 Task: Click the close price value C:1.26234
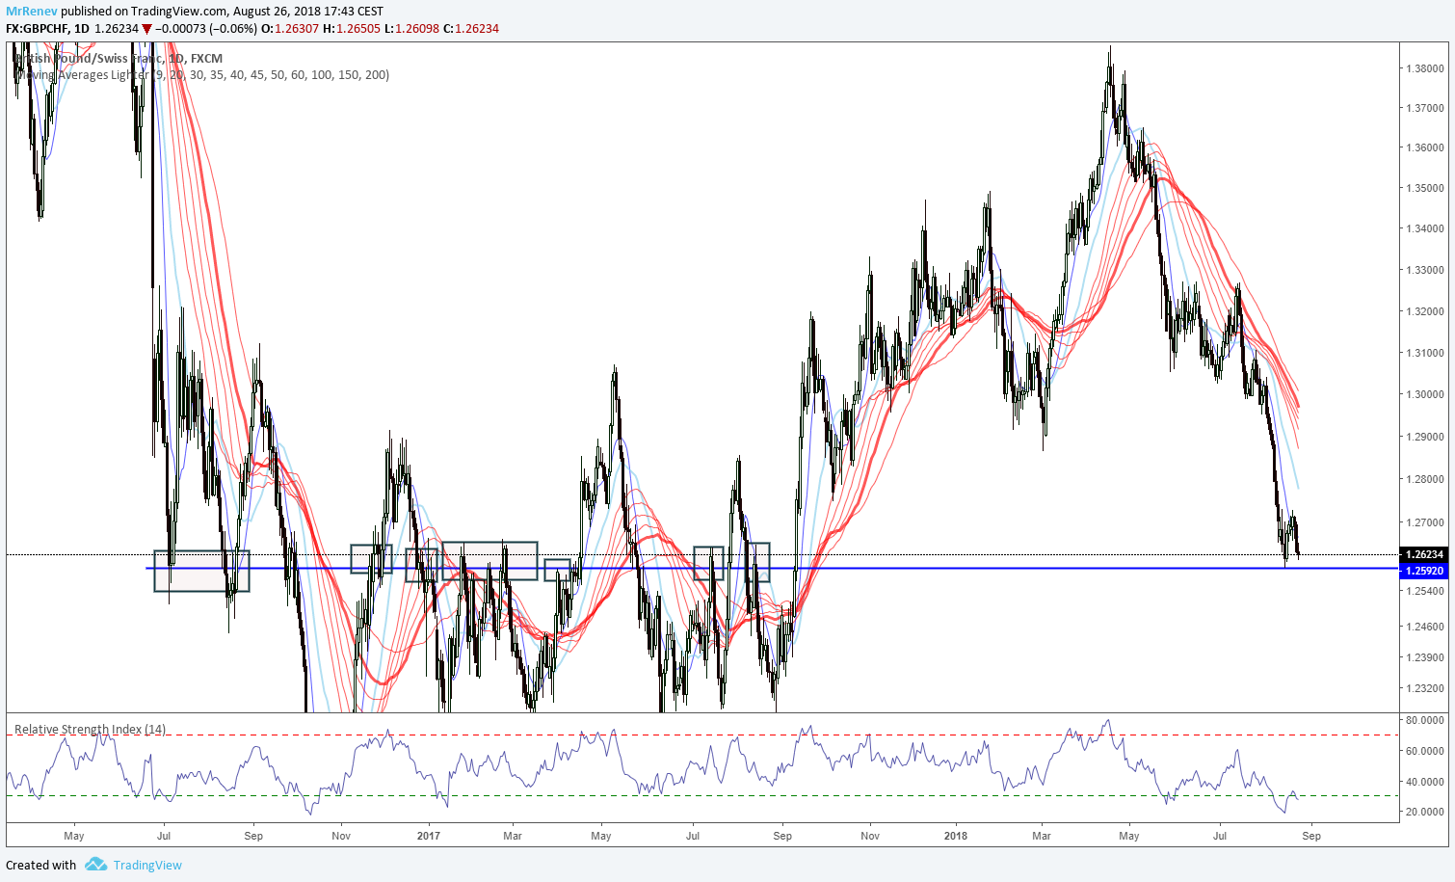coord(471,28)
